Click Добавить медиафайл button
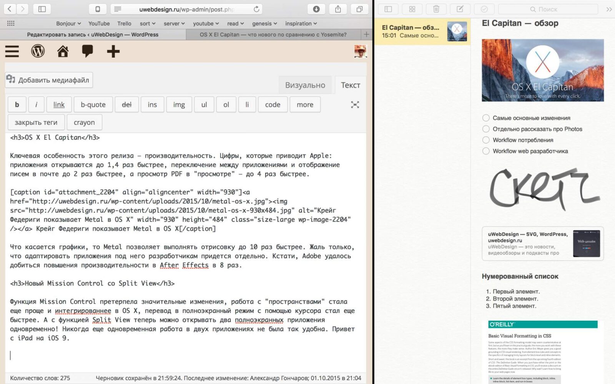 click(x=49, y=80)
